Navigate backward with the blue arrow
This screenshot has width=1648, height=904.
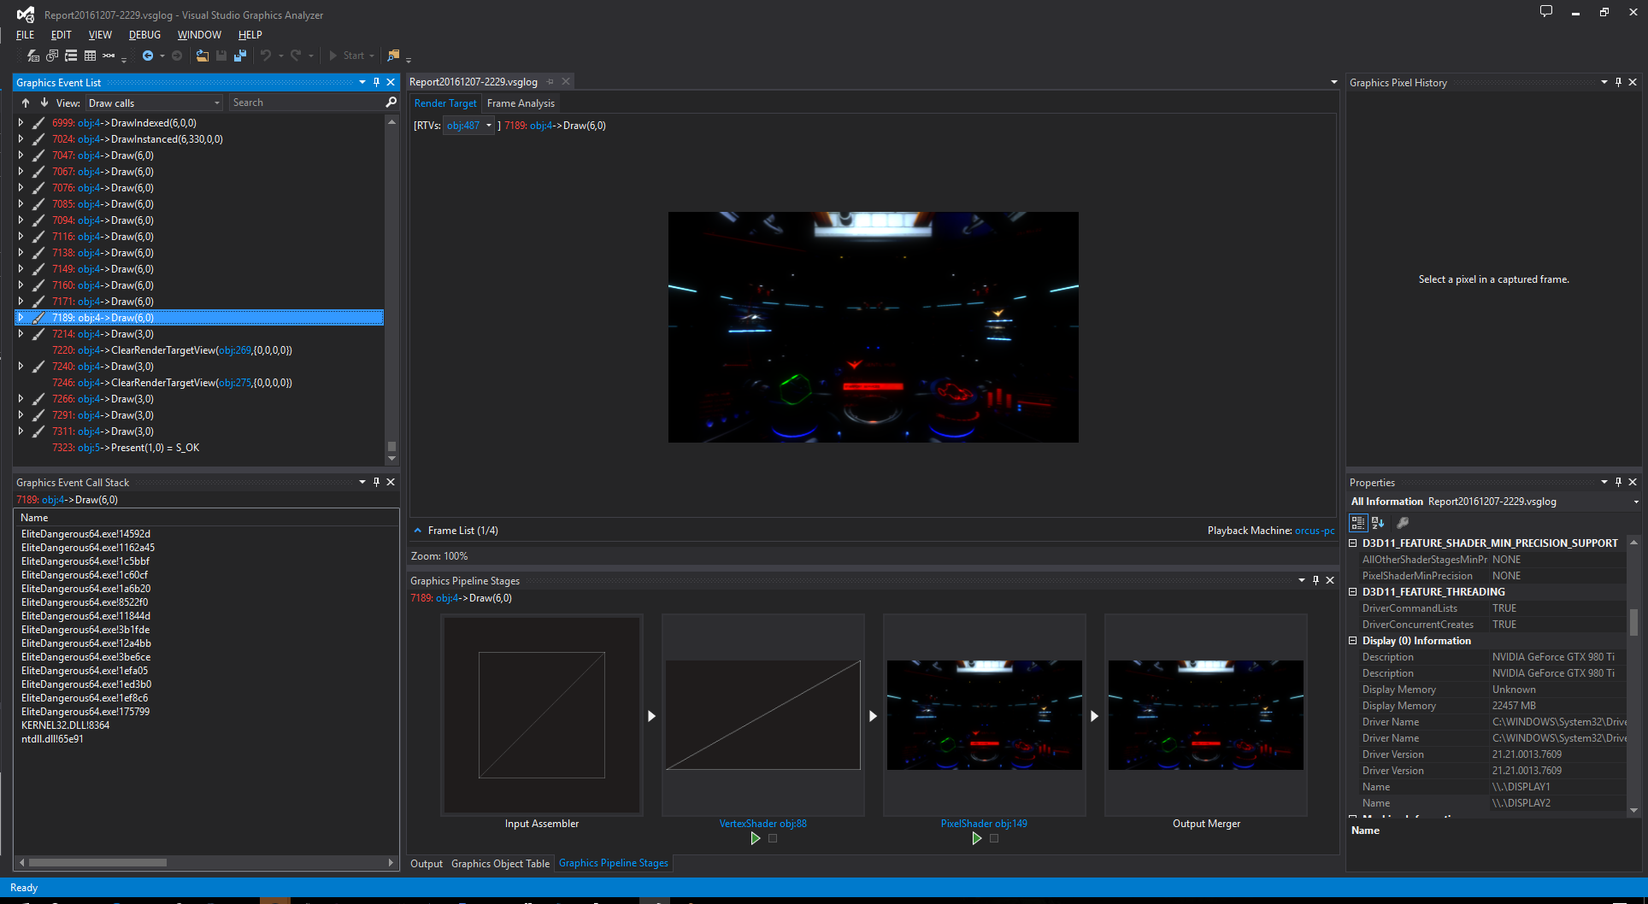click(148, 56)
